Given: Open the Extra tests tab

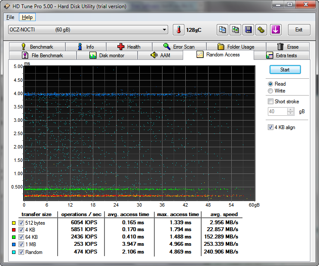Looking at the screenshot, I should pyautogui.click(x=282, y=56).
